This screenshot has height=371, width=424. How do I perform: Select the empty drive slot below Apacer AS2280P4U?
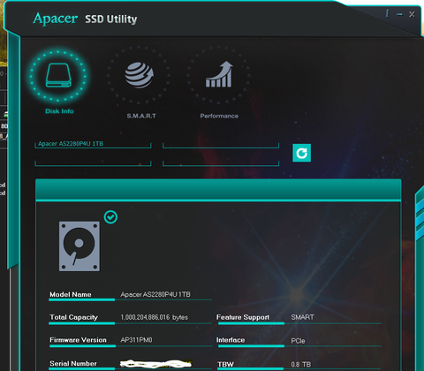tap(93, 163)
